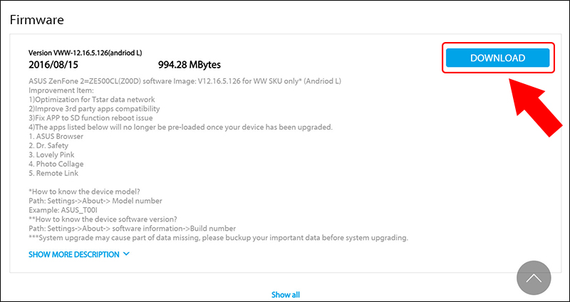Click the Photo Collage list entry
Screen dimensions: 570x302
[x=56, y=165]
